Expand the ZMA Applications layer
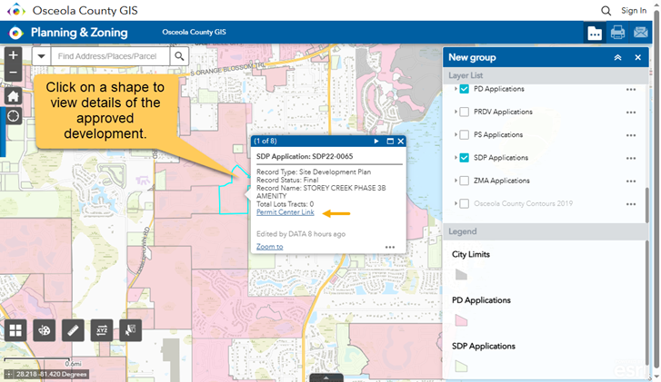661x382 pixels. point(456,181)
